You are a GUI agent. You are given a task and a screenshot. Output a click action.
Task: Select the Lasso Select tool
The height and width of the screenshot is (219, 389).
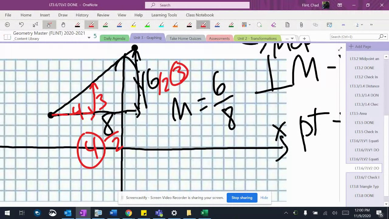(49, 25)
